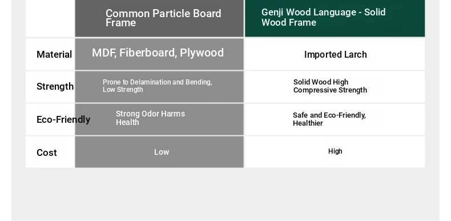Click Safe and Eco-Friendly, Healthier cell

tap(335, 119)
